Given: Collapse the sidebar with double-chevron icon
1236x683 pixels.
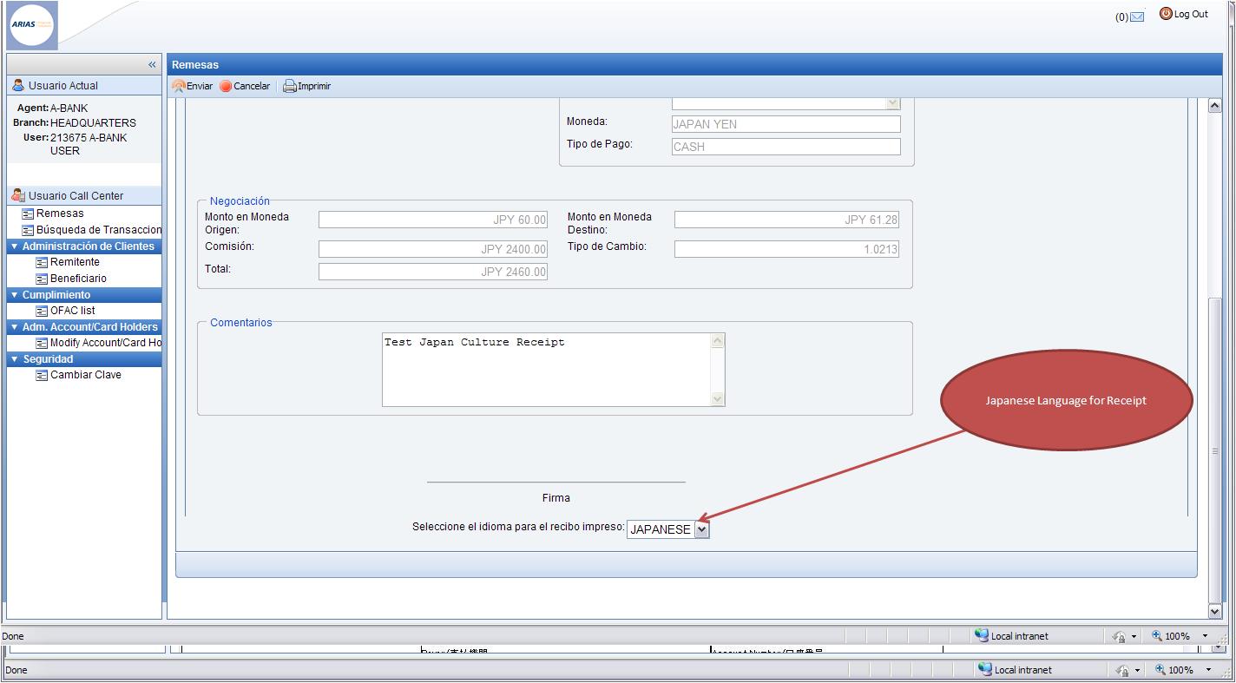Looking at the screenshot, I should (152, 64).
